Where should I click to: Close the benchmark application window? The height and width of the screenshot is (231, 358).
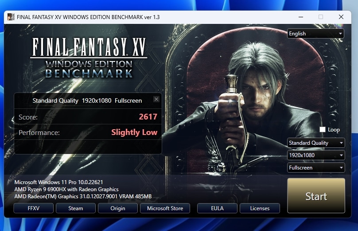pos(341,17)
